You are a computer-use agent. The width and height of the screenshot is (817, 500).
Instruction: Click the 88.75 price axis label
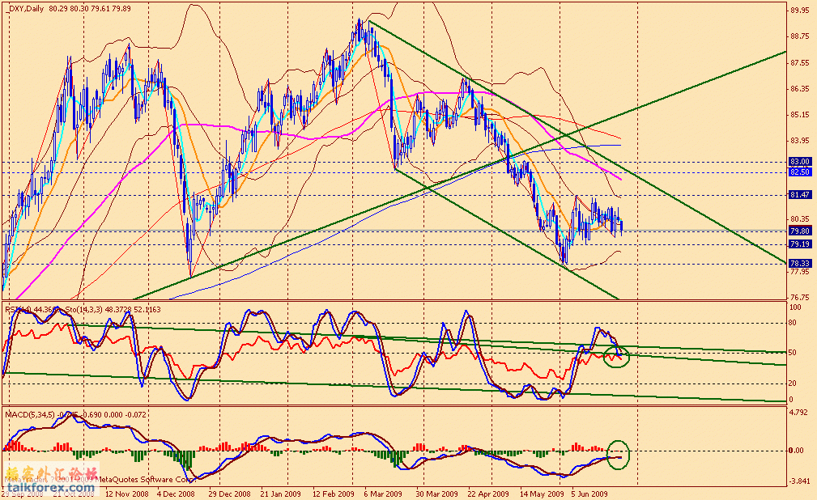coord(800,36)
